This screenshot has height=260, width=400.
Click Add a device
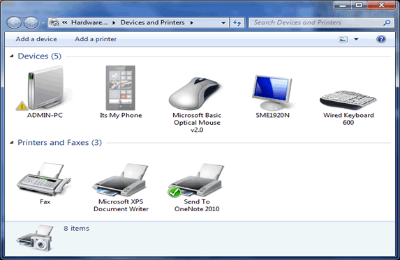tap(36, 39)
